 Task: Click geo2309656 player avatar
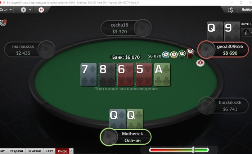click(x=206, y=49)
